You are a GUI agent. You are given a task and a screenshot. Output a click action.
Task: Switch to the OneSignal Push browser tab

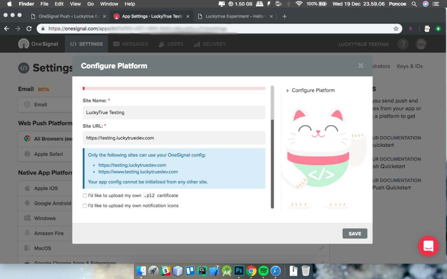pyautogui.click(x=69, y=16)
